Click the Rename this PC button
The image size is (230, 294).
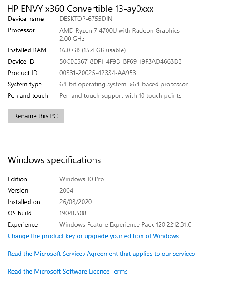point(36,116)
